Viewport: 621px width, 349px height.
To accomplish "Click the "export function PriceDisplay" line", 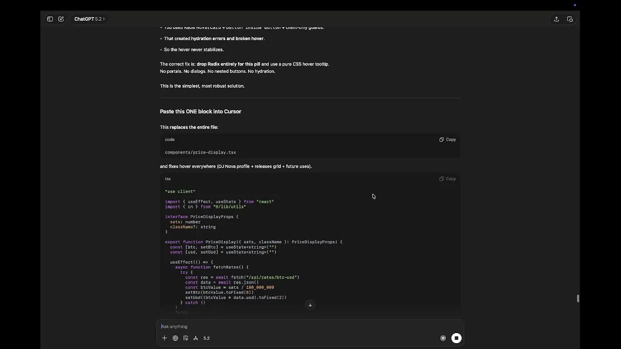I will click(254, 242).
